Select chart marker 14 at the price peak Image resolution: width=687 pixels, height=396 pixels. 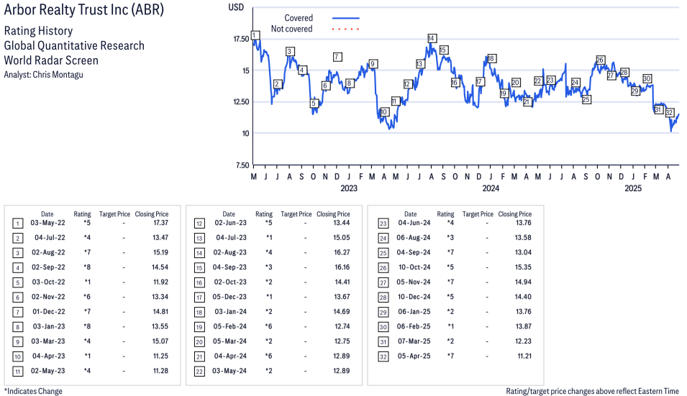coord(432,38)
